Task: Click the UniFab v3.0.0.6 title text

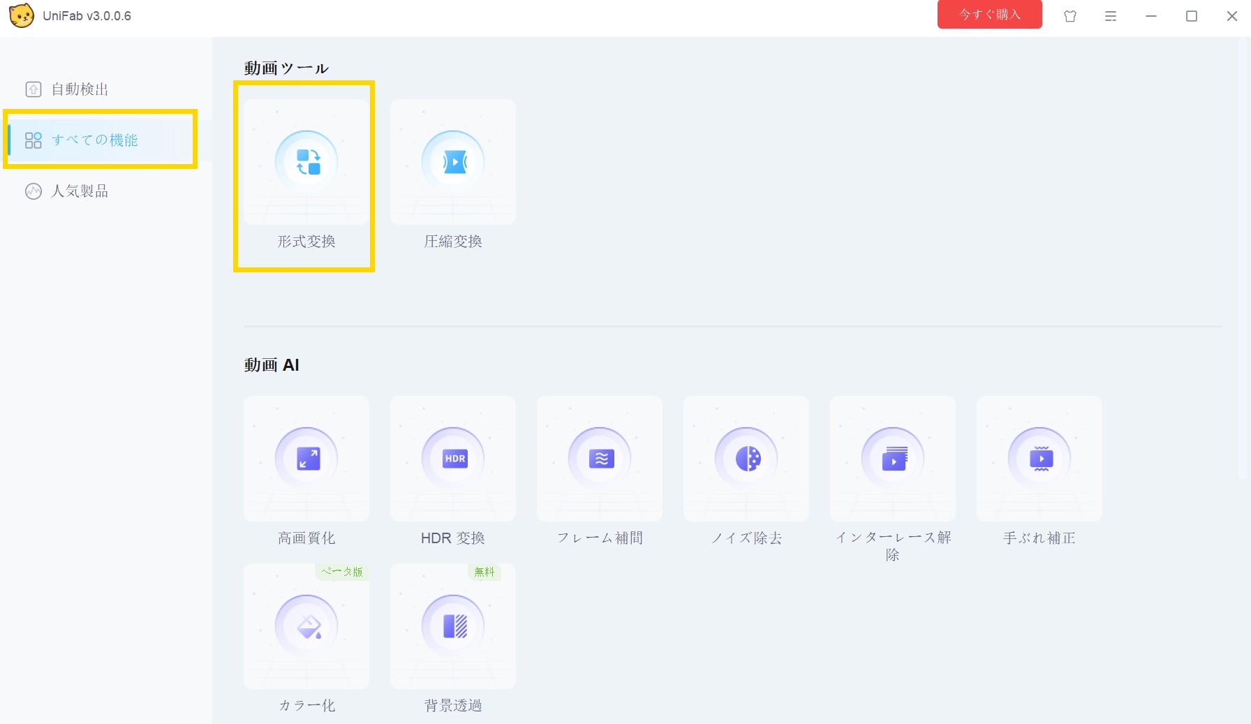Action: (x=87, y=16)
